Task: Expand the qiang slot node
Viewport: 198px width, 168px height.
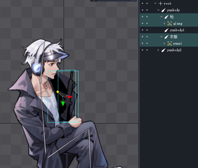Action: (x=165, y=24)
